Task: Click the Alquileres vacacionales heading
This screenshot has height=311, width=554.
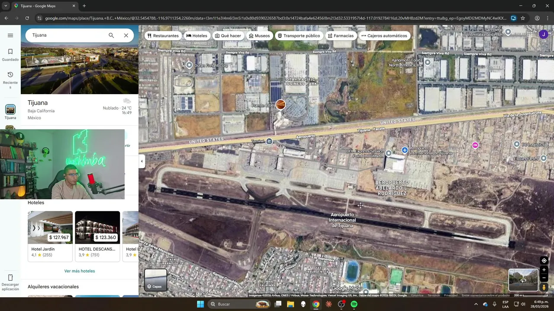Action: point(53,287)
